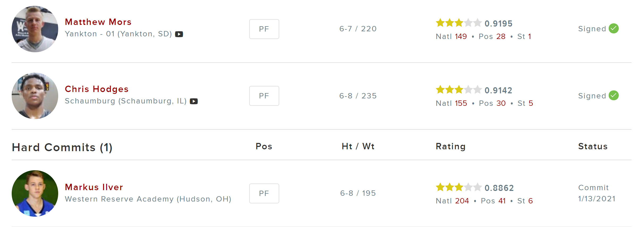Click Chris Hodges star rating
The image size is (640, 227).
tap(459, 90)
